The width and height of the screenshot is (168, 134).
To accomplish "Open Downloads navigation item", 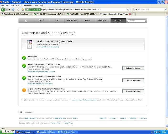I will tap(103, 20).
